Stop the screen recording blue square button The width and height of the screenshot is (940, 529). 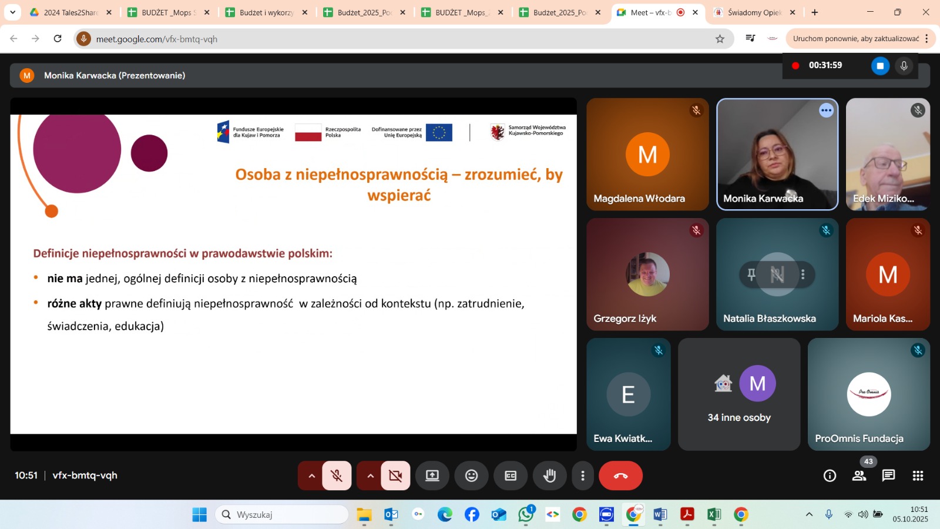[879, 66]
